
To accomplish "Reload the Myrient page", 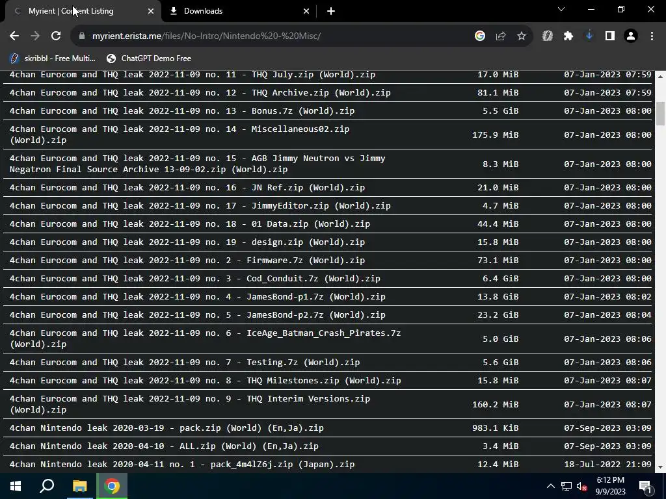I will 56,36.
